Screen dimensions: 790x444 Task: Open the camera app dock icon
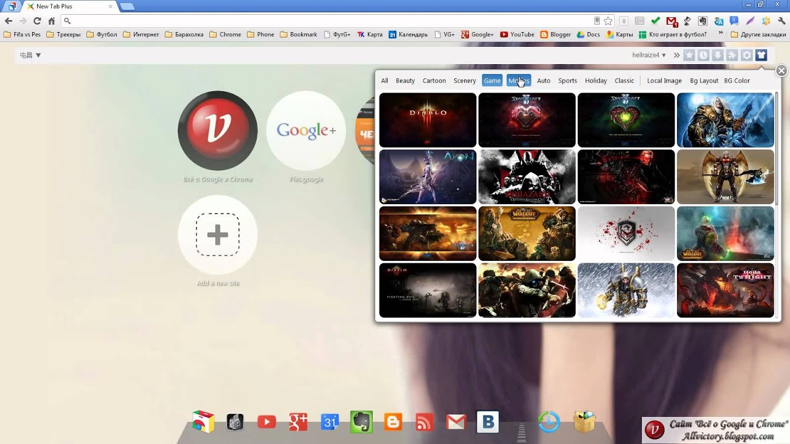[235, 422]
